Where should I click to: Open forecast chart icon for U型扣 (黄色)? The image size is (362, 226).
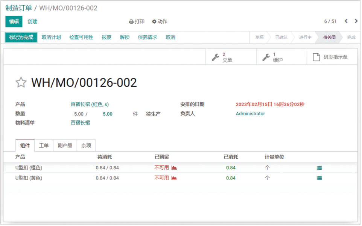click(x=174, y=178)
